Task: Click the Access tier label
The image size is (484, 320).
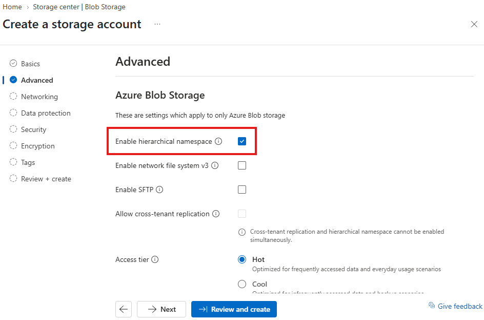Action: (x=132, y=259)
